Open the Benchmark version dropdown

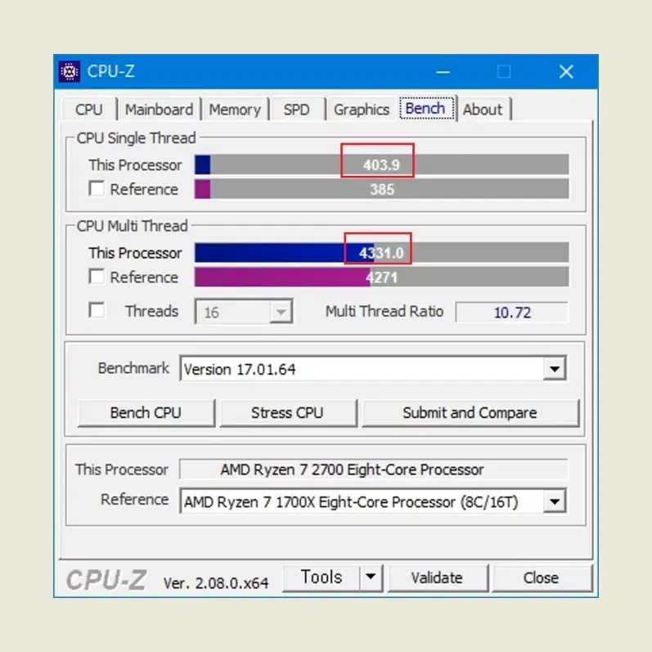click(x=555, y=368)
